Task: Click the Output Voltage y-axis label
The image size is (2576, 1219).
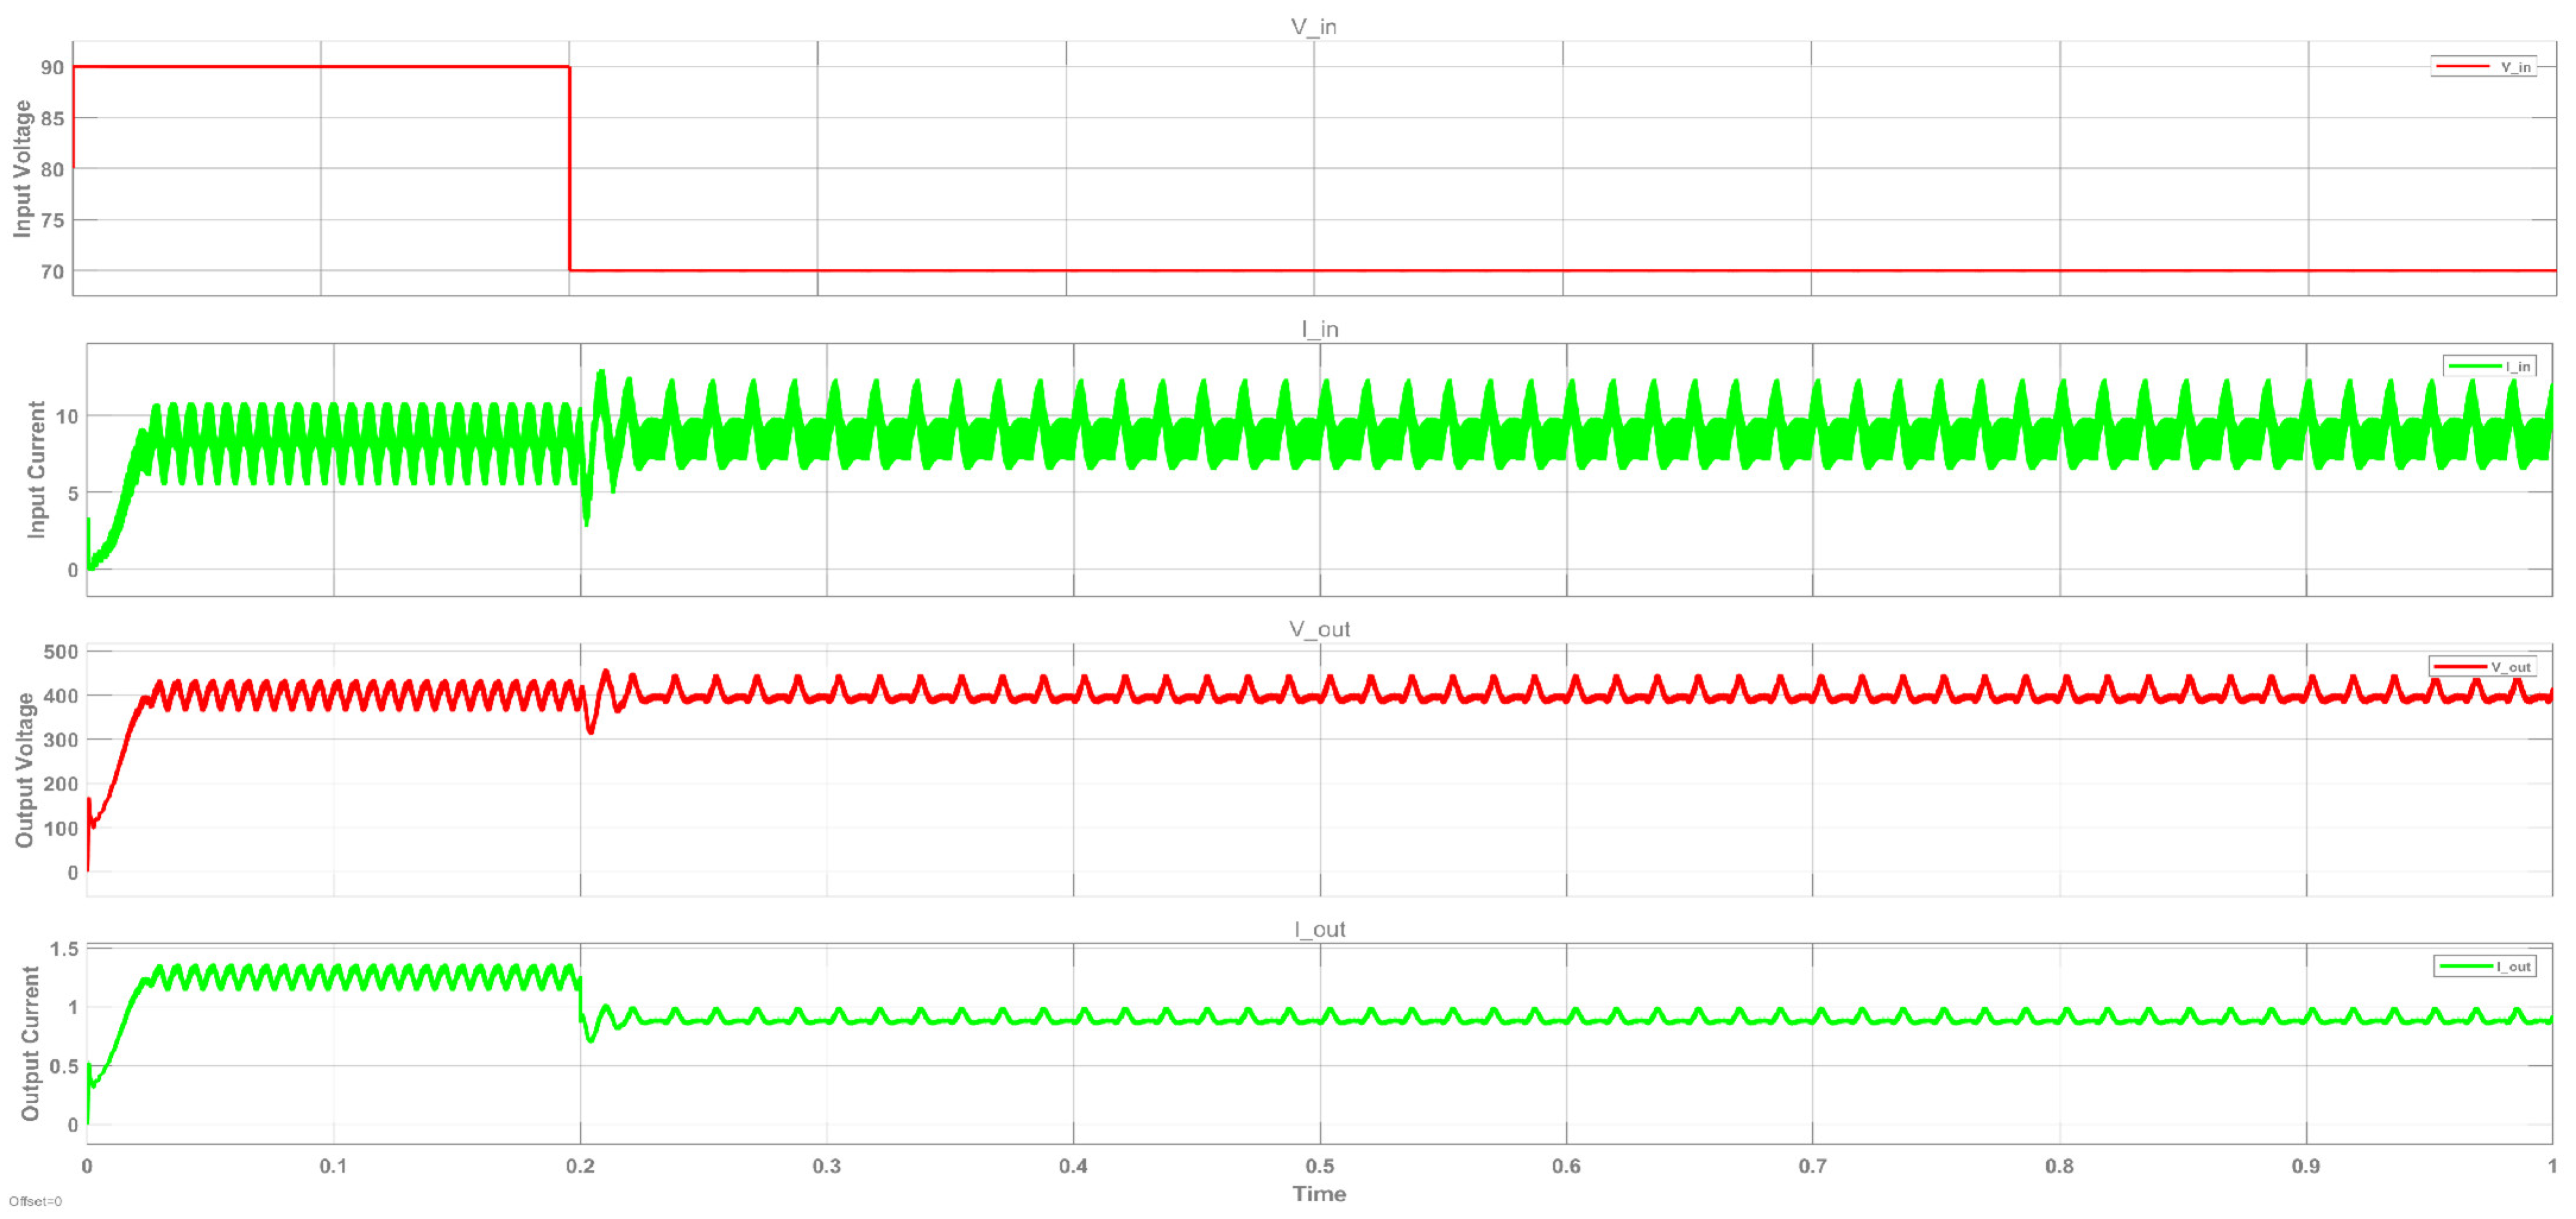Action: (24, 770)
